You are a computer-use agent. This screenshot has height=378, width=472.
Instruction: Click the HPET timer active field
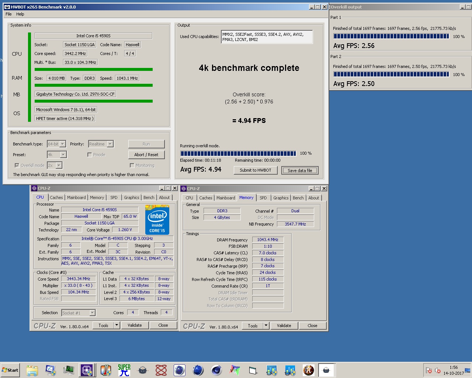point(65,118)
